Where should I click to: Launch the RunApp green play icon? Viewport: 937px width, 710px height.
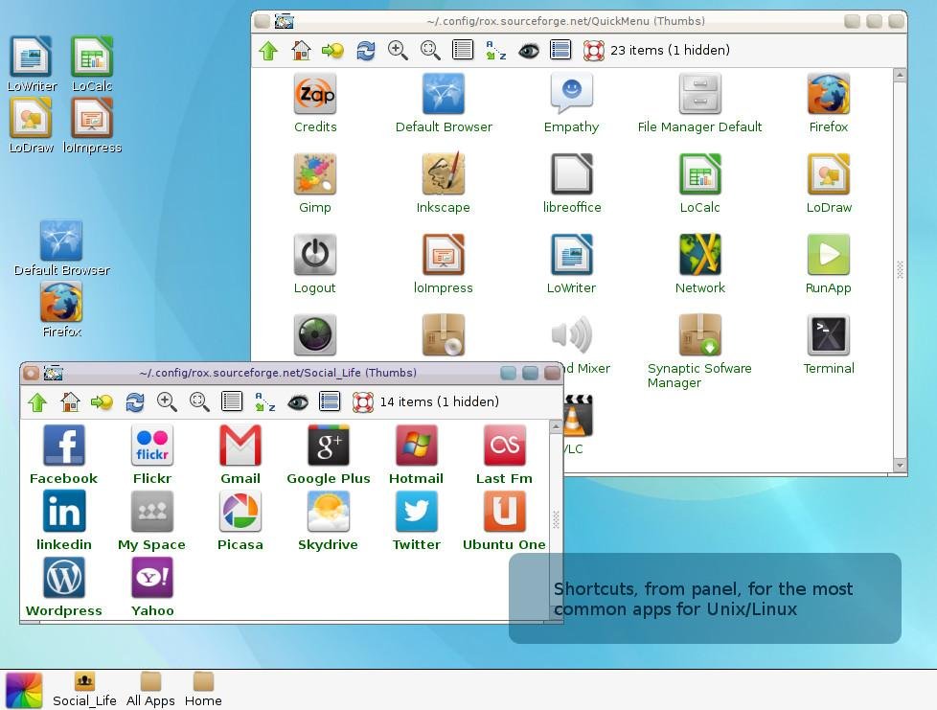tap(828, 255)
